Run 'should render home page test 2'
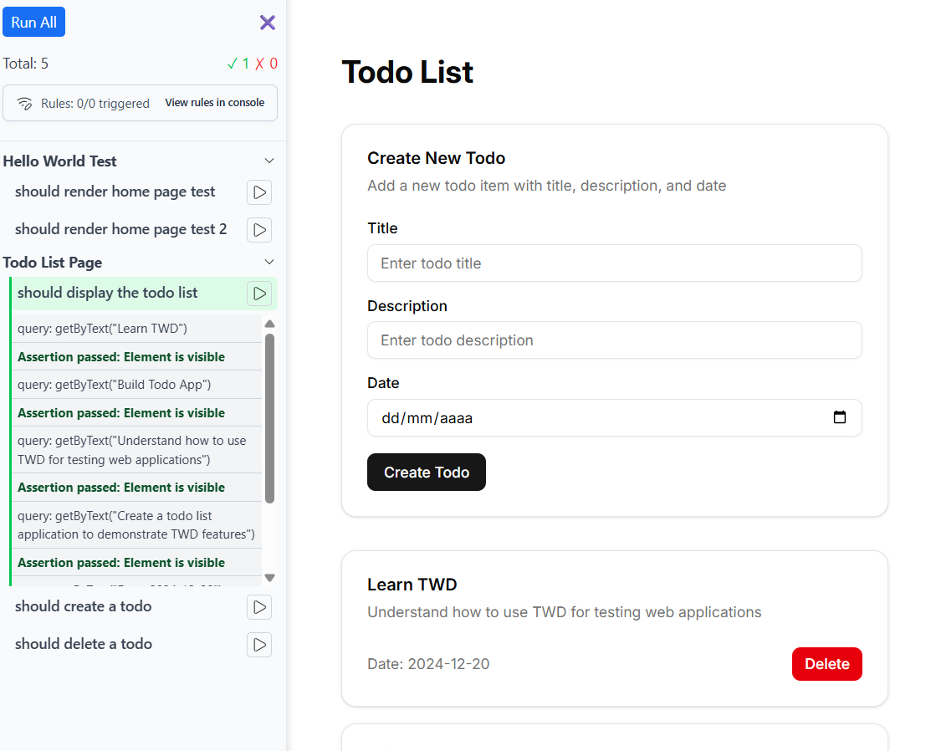Screen dimensions: 936x751 pos(259,229)
